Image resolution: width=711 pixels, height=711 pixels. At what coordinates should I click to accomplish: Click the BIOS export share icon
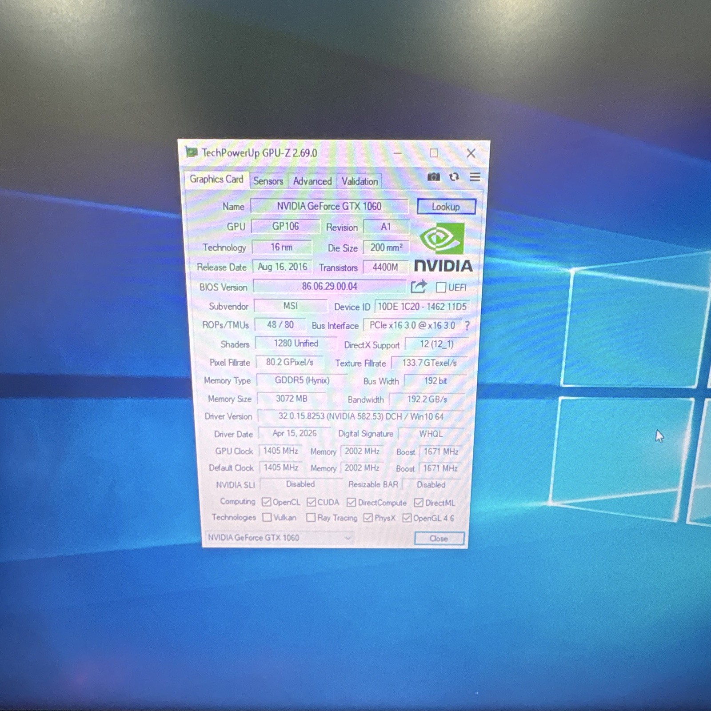418,287
